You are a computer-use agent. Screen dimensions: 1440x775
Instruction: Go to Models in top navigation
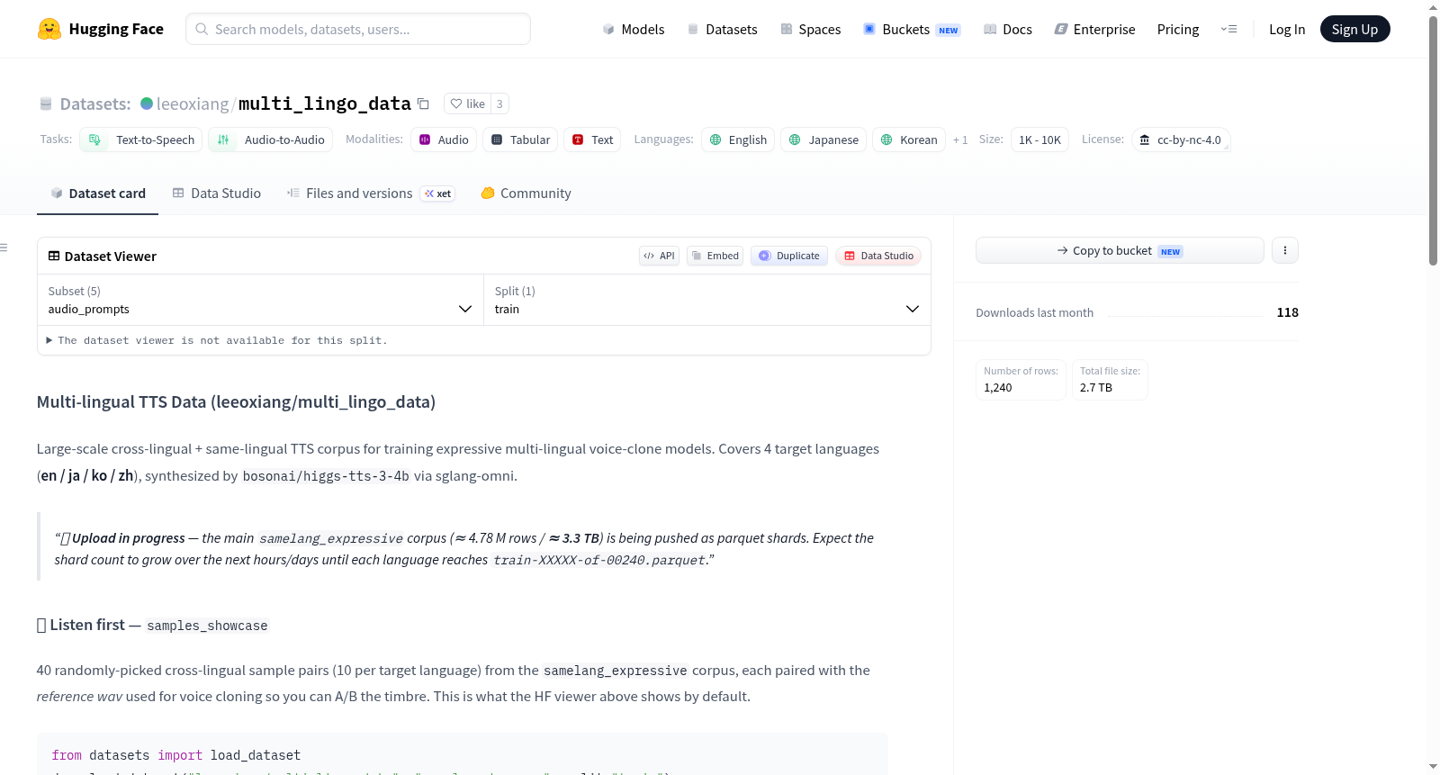coord(634,29)
